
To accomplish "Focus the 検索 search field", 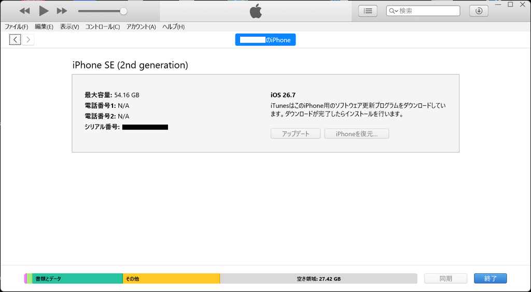I will tap(423, 11).
